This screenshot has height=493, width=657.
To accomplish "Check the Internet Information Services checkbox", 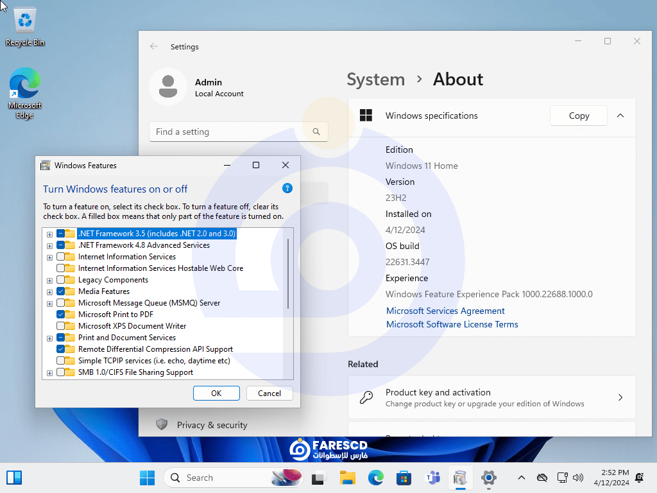I will (x=61, y=257).
